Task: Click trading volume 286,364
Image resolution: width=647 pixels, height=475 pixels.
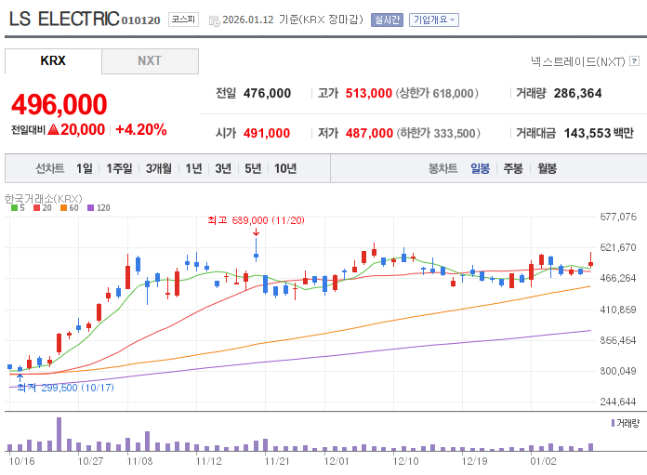Action: (x=577, y=93)
